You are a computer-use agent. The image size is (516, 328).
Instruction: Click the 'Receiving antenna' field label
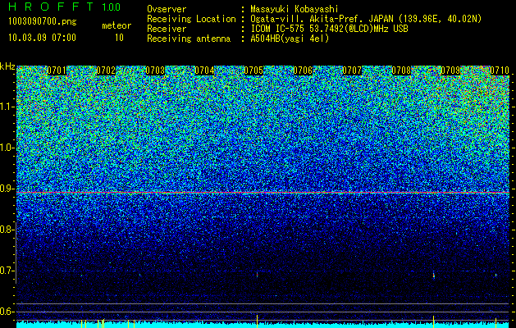coord(189,39)
